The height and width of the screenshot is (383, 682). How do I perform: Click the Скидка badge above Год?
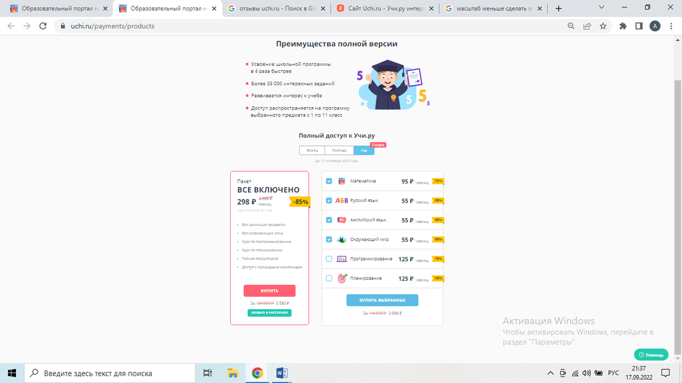pos(378,145)
